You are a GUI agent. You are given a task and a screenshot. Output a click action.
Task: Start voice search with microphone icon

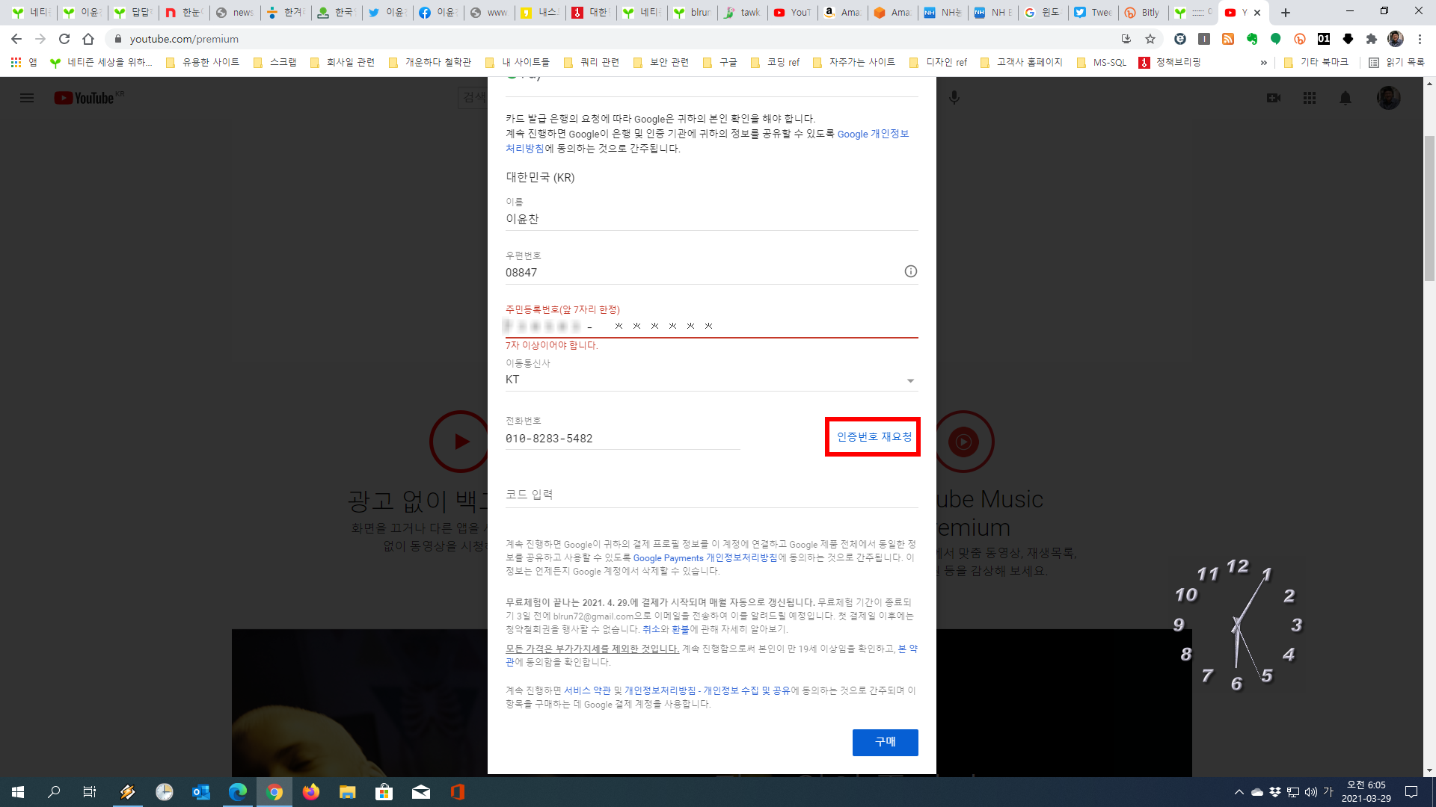[954, 98]
